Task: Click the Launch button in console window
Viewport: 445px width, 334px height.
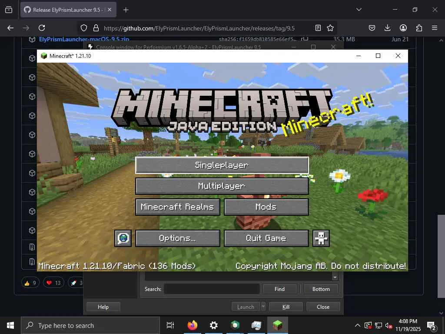Action: point(246,307)
